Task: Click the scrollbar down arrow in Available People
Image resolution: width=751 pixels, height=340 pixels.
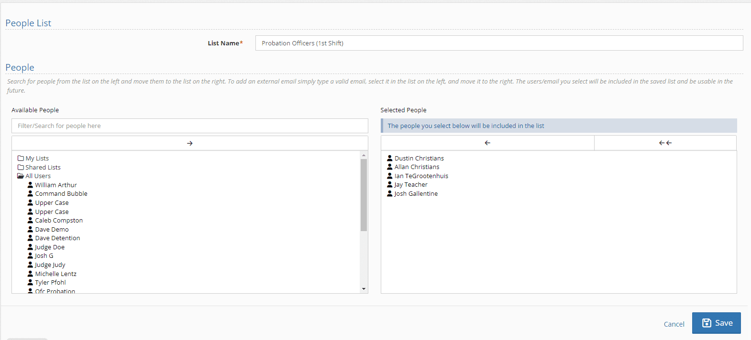Action: [364, 289]
